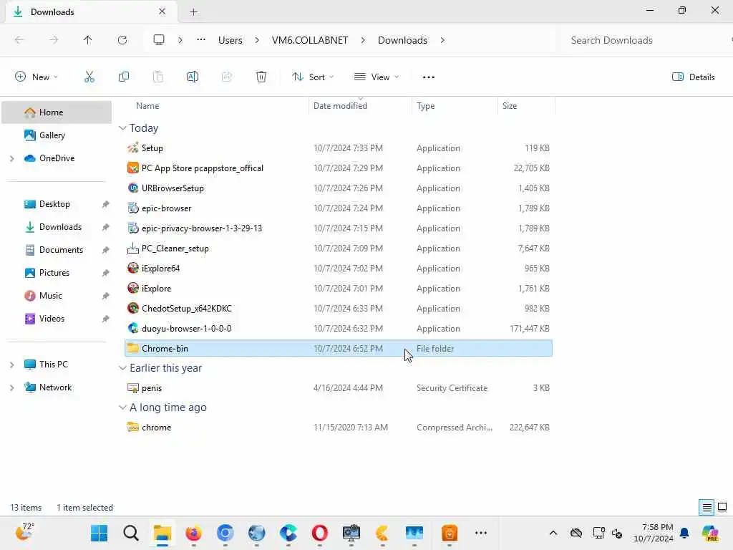Select ChedotSetup_x642KDKC file
This screenshot has height=550, width=733.
point(339,309)
